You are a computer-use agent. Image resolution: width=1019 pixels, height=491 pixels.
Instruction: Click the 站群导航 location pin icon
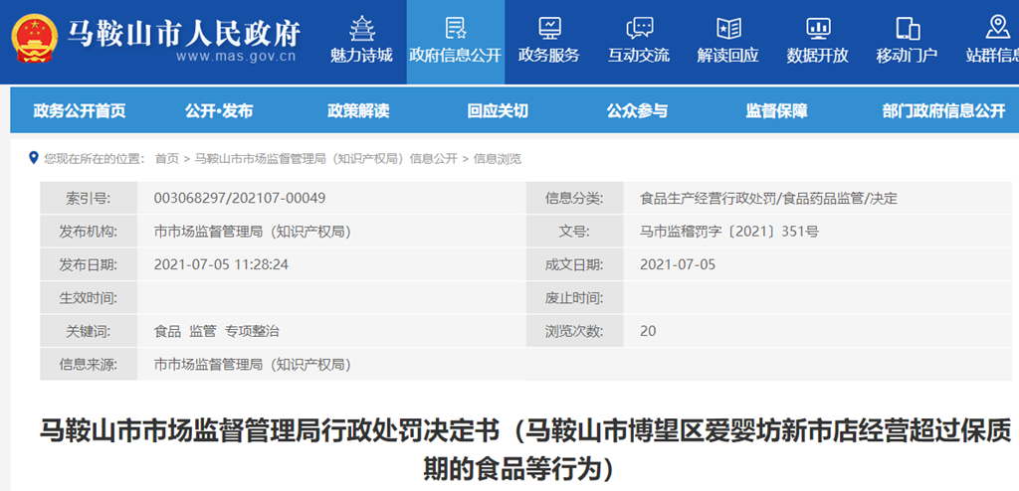[x=996, y=27]
